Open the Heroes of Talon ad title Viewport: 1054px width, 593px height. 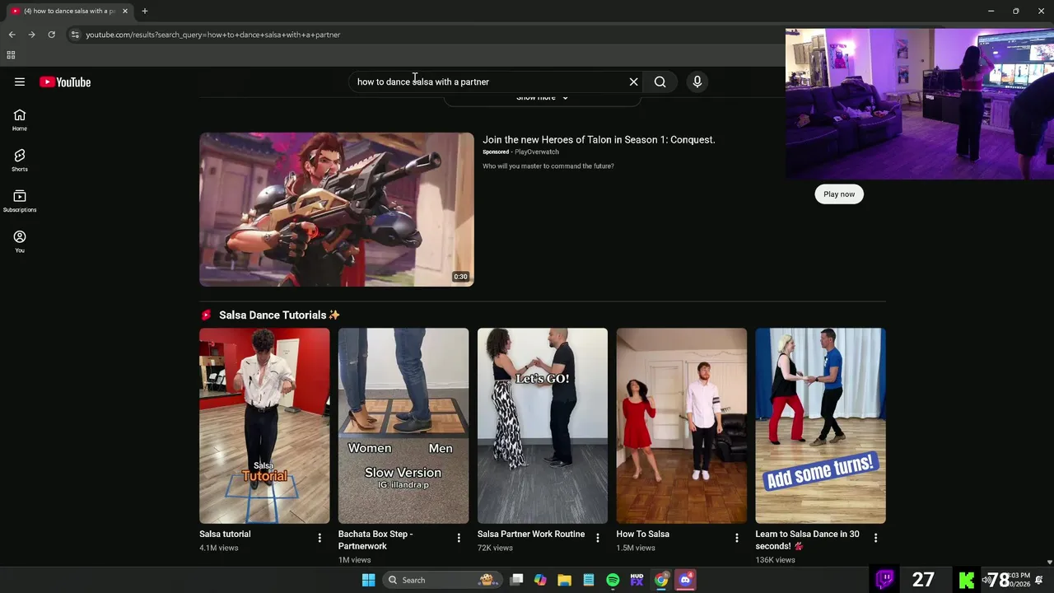click(x=599, y=140)
